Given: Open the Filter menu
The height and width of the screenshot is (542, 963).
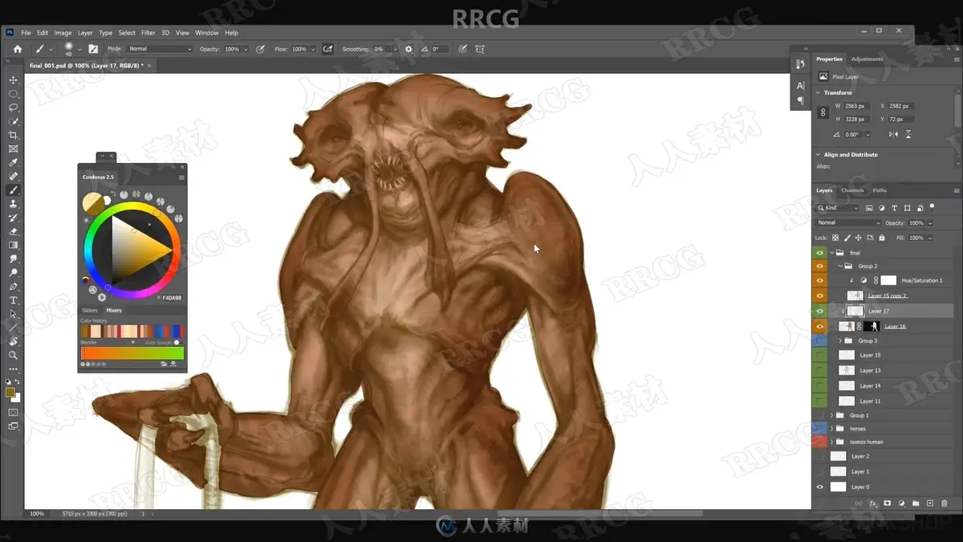Looking at the screenshot, I should tap(148, 33).
